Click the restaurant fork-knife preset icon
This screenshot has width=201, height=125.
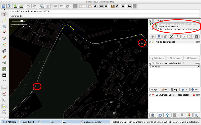coord(117,6)
